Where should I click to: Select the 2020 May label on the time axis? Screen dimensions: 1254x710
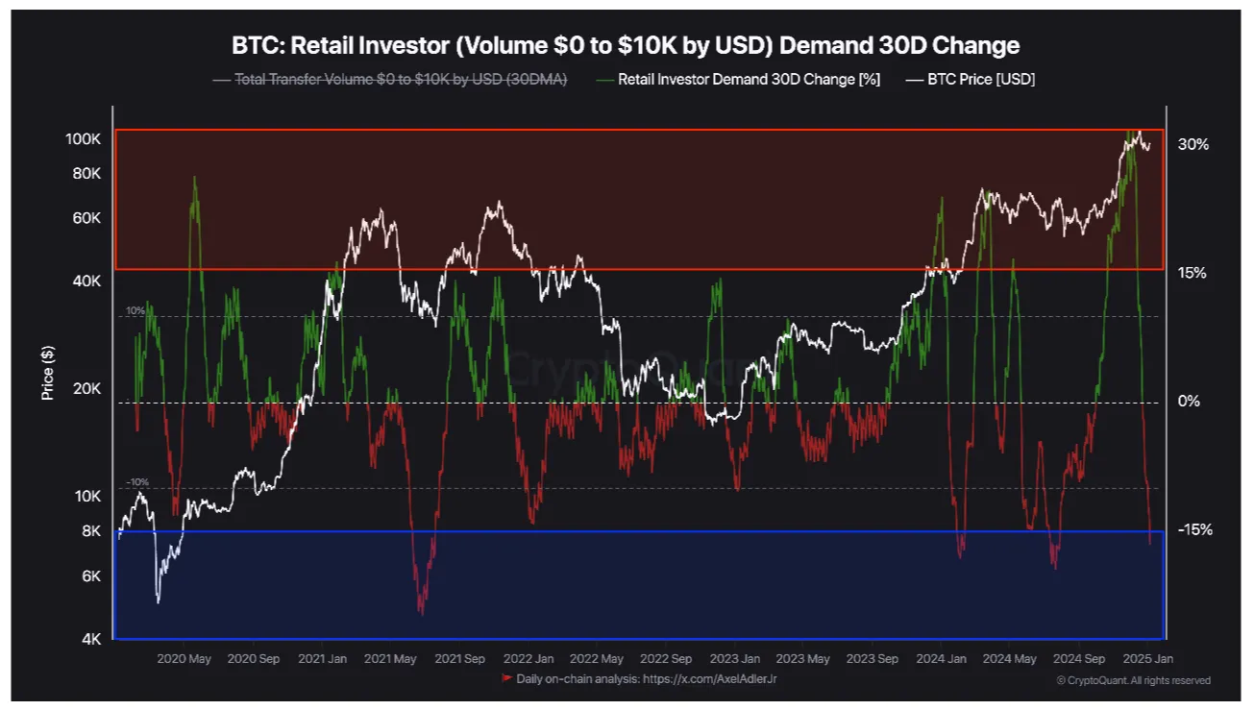click(x=184, y=659)
